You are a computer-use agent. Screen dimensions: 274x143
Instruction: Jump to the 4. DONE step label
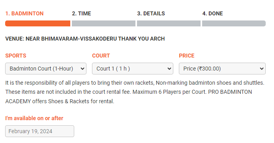212,13
